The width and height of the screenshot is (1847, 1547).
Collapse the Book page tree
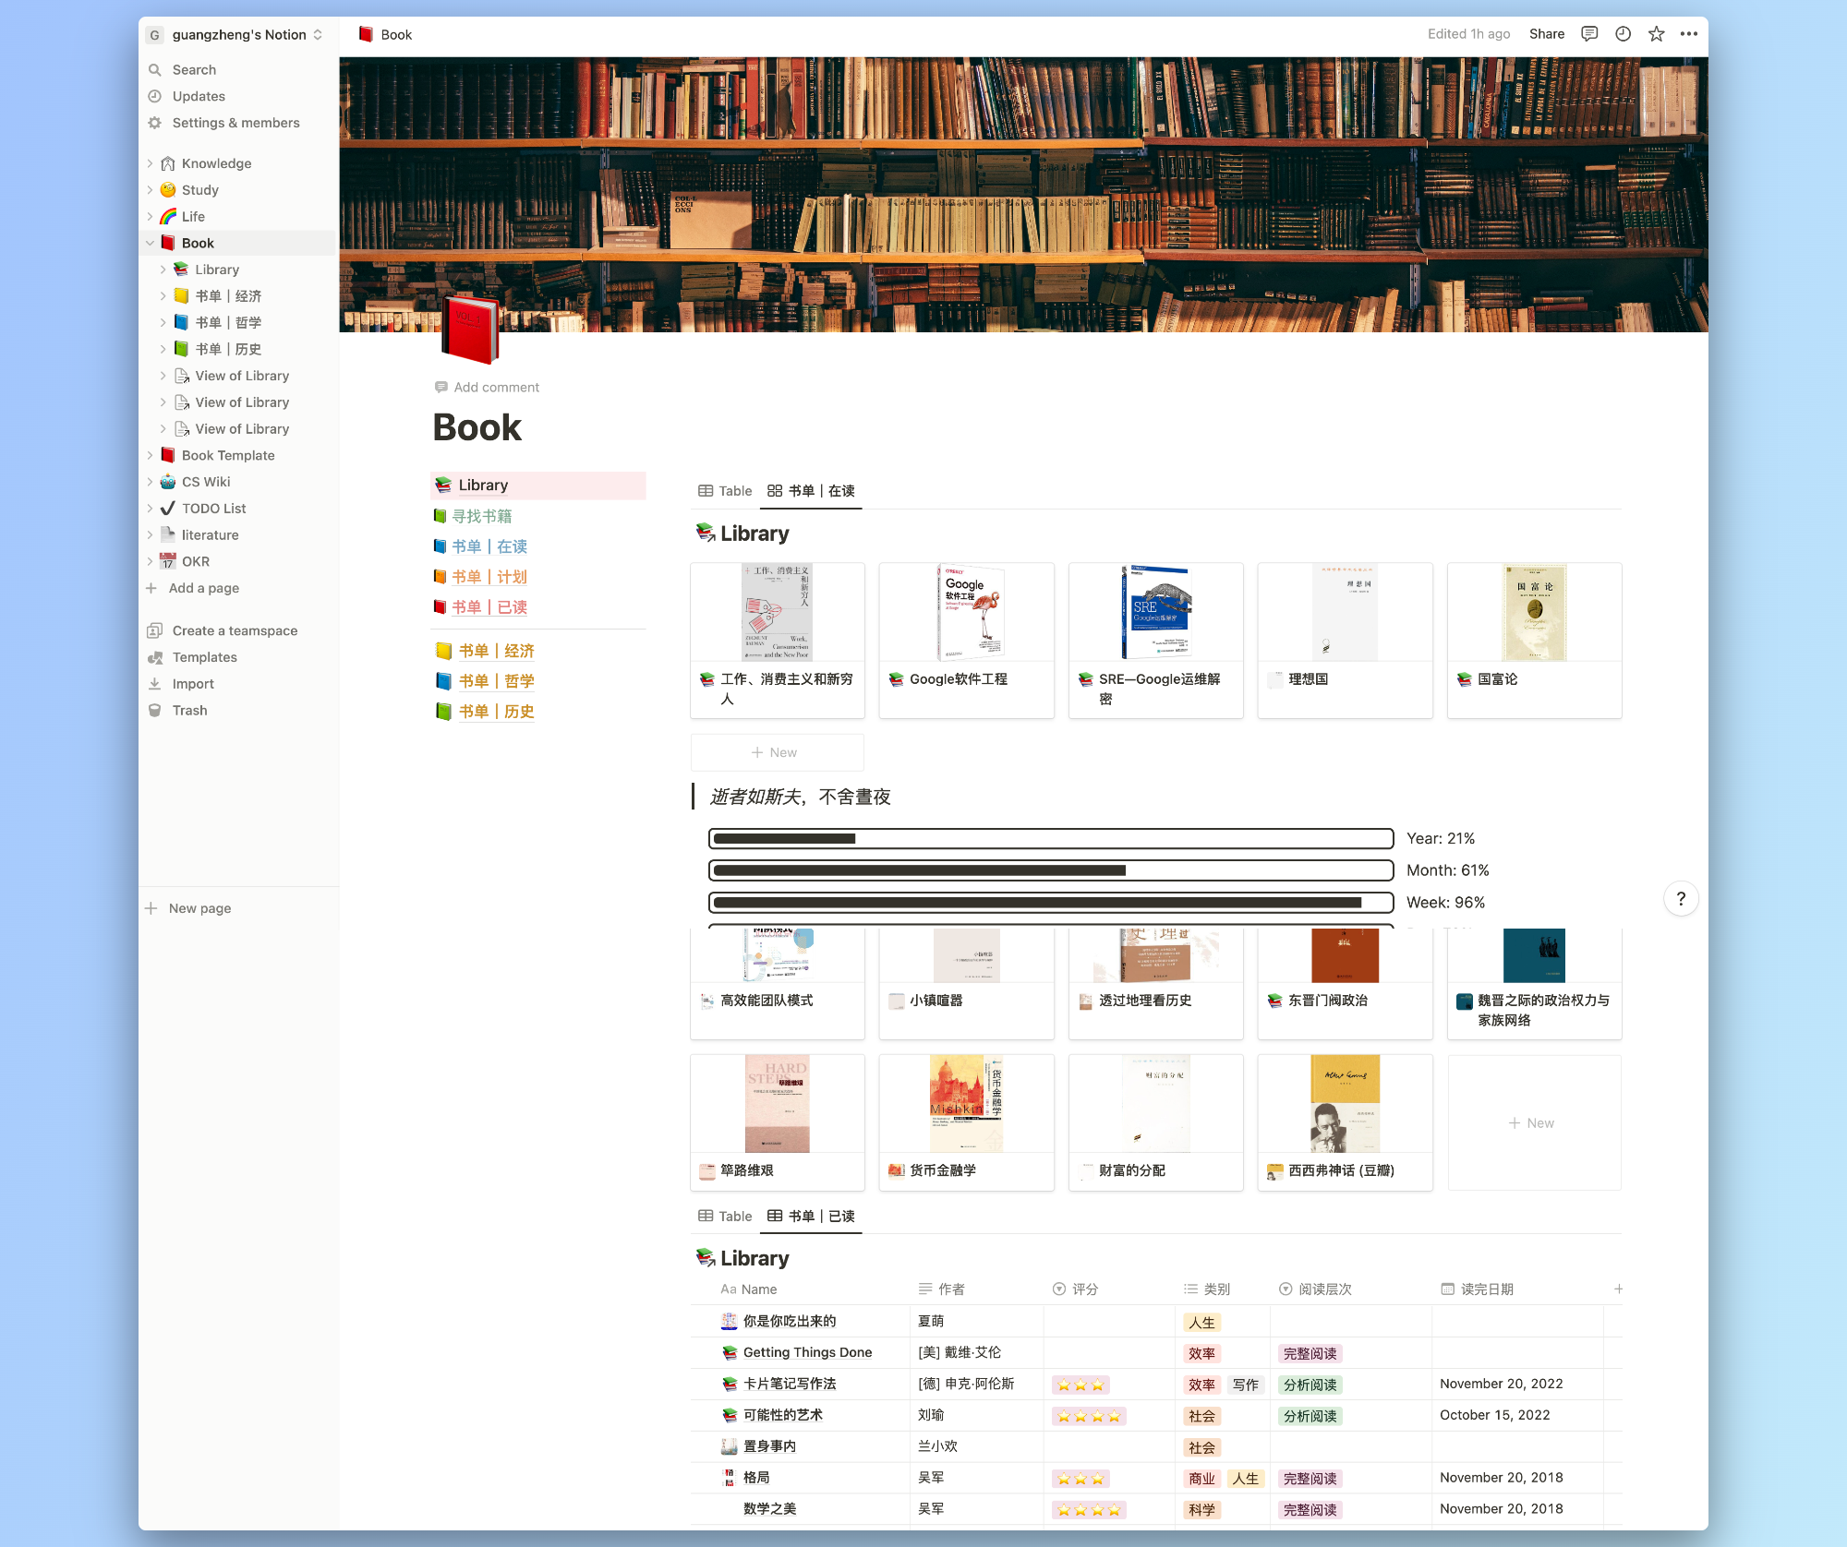click(x=150, y=243)
